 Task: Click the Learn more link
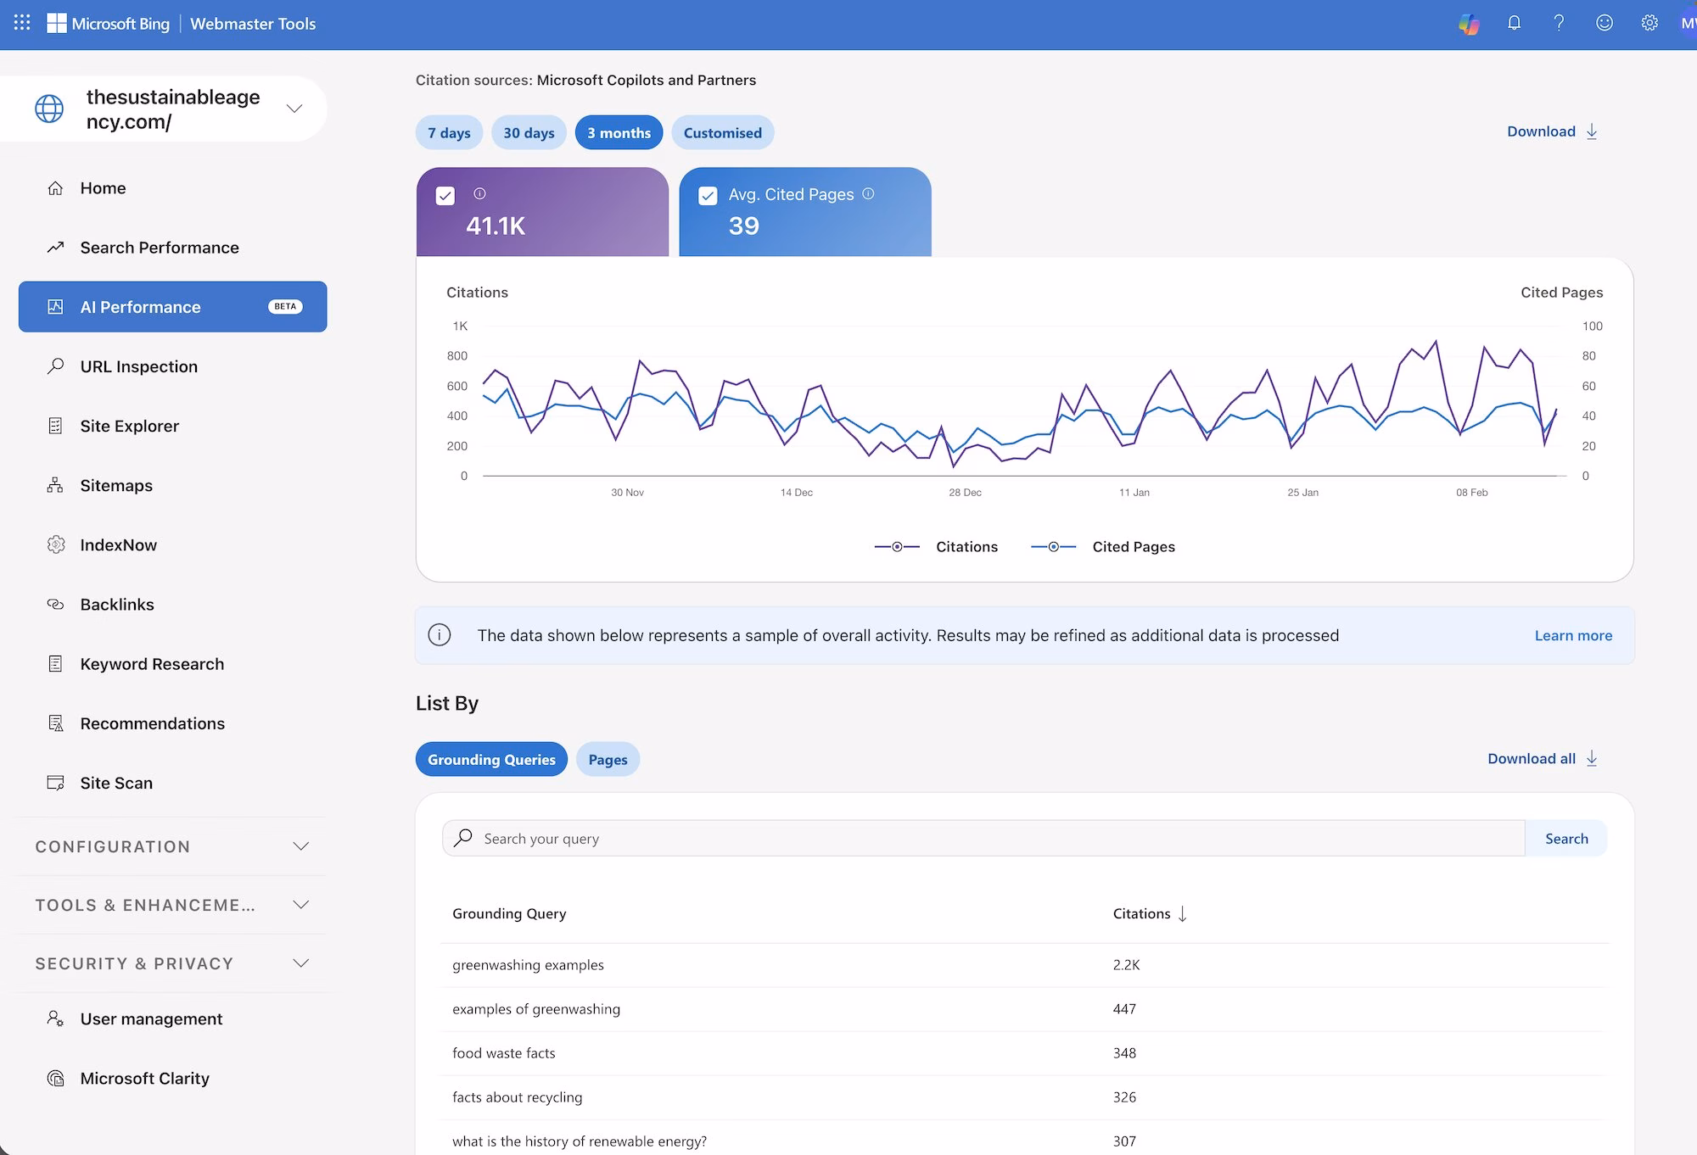(1572, 634)
